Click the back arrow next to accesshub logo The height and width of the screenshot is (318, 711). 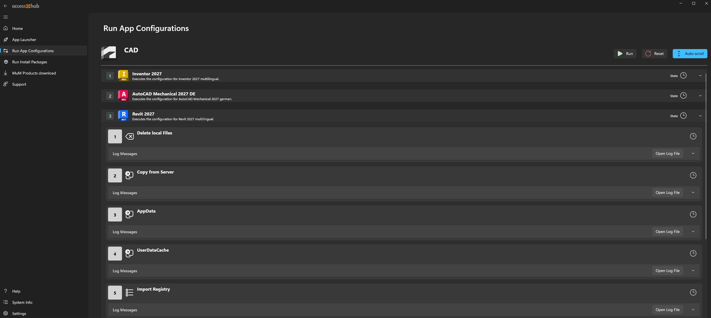[6, 6]
